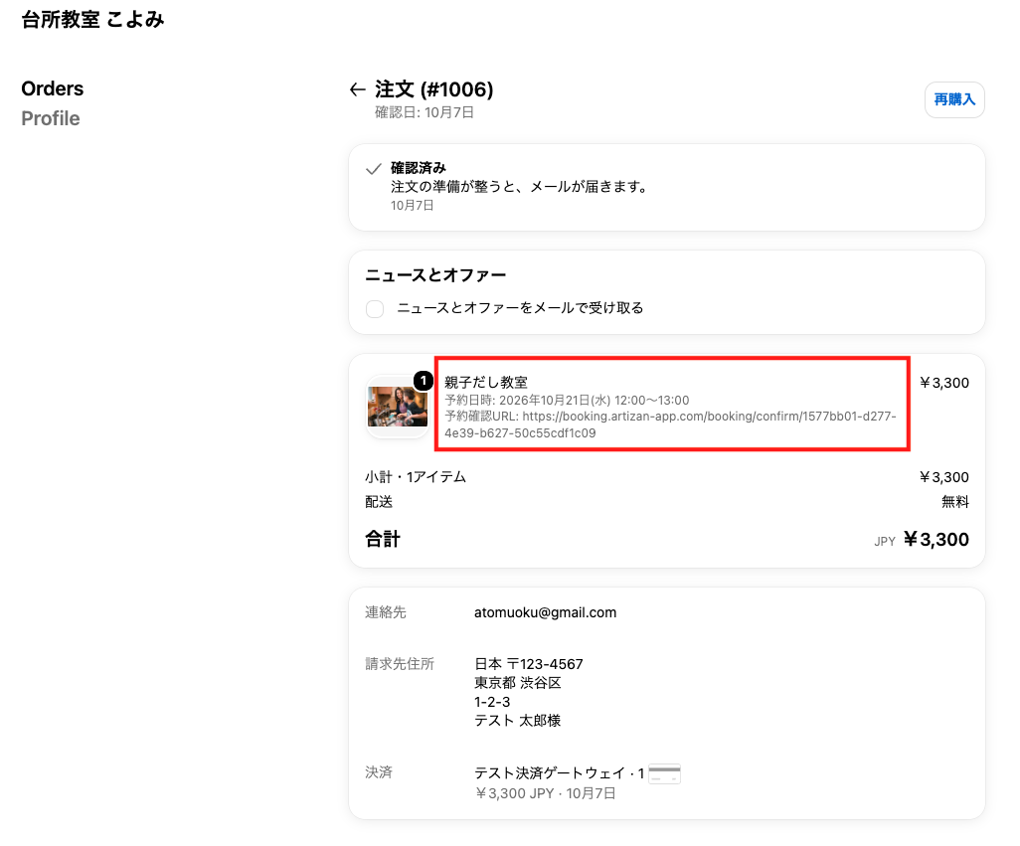Click the テスト 太郎様 name line
The height and width of the screenshot is (846, 1020).
click(x=517, y=721)
